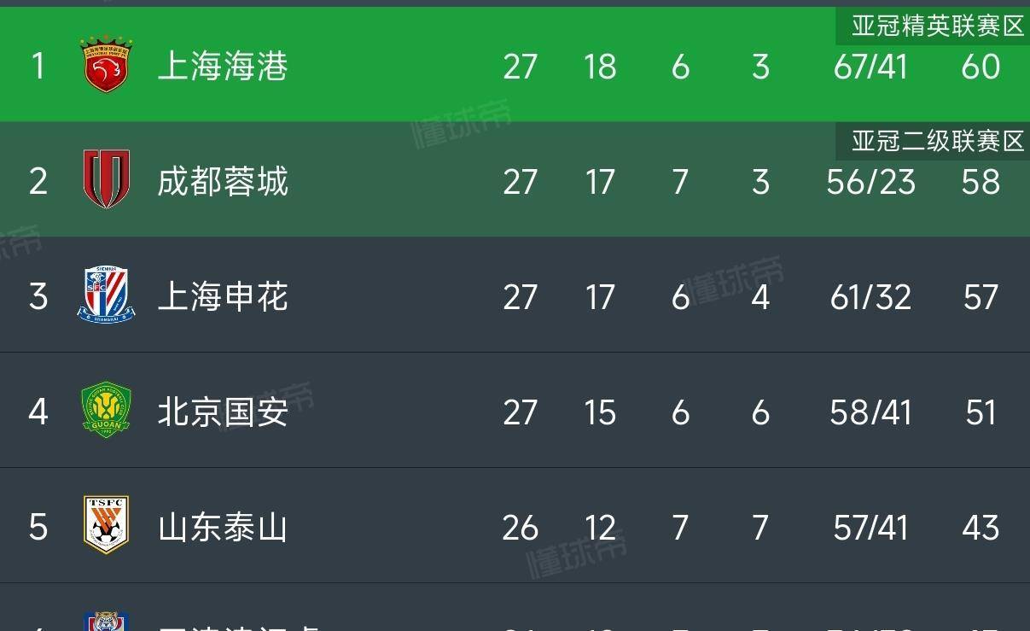Tap Shandong Taishan's draws count 7

680,528
